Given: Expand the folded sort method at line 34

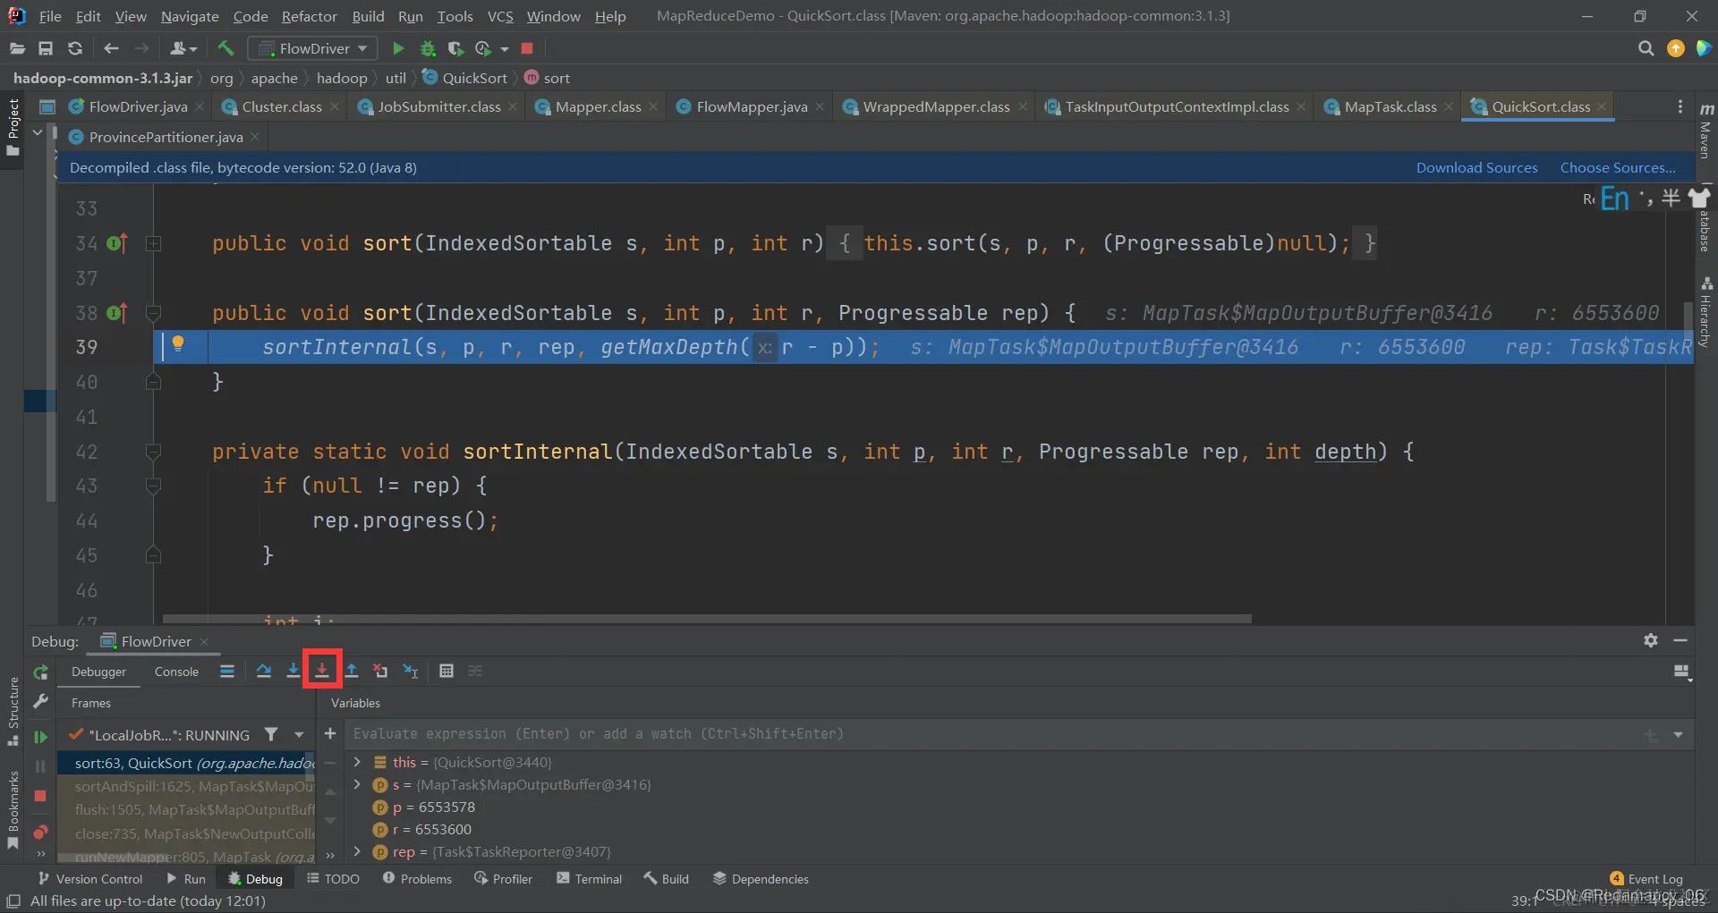Looking at the screenshot, I should click(x=153, y=243).
